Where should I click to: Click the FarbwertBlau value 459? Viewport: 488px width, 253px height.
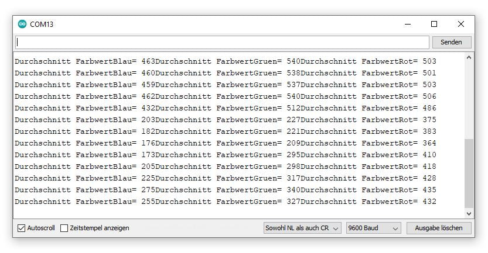[148, 85]
